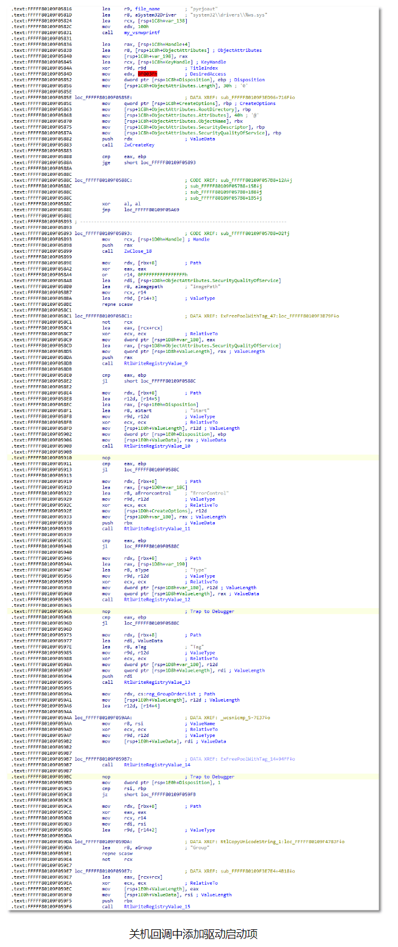This screenshot has height=947, width=398.
Task: Click the ZwClose_18 call target
Action: 138,251
